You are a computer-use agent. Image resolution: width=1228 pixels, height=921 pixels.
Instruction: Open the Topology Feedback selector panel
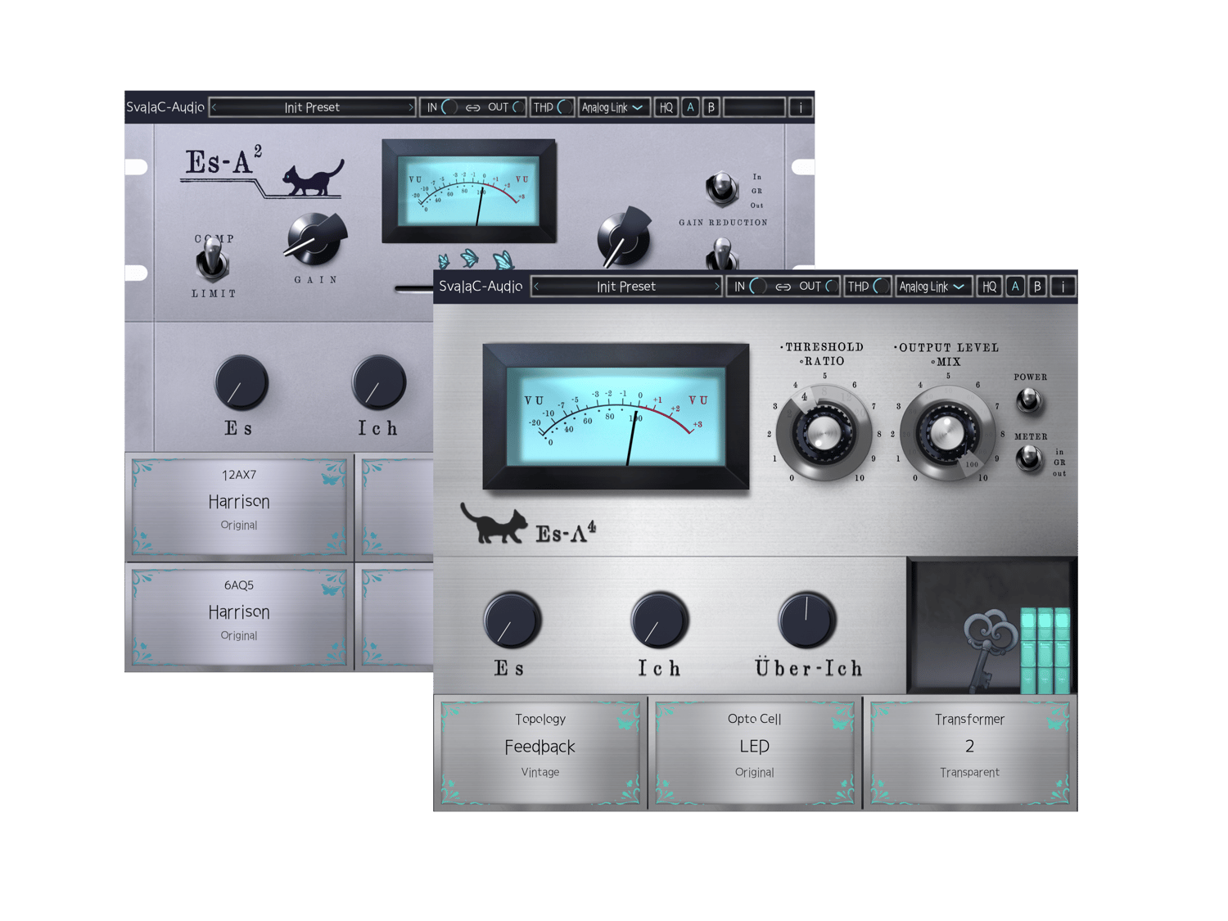(x=540, y=752)
